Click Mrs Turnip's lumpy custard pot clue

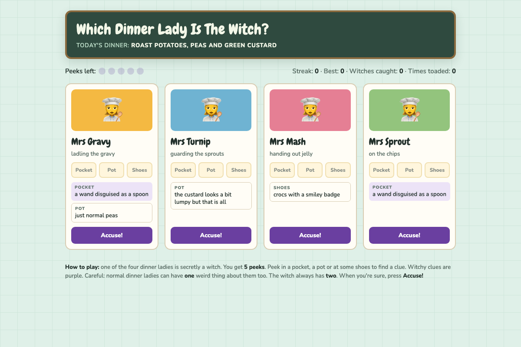click(211, 196)
